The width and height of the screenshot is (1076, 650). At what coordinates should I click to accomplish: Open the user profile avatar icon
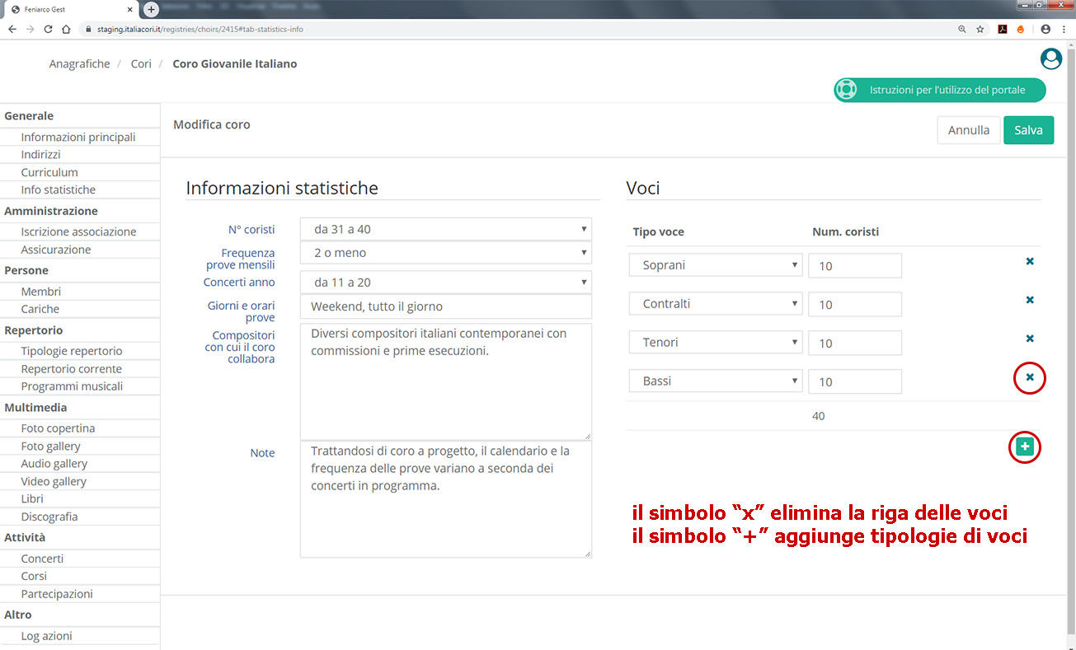tap(1050, 58)
